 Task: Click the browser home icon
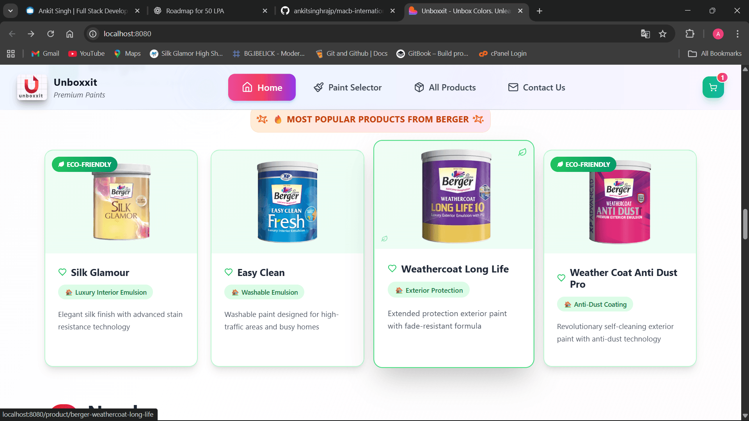pos(69,34)
